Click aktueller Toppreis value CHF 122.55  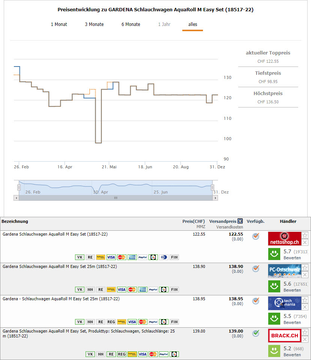pyautogui.click(x=268, y=61)
